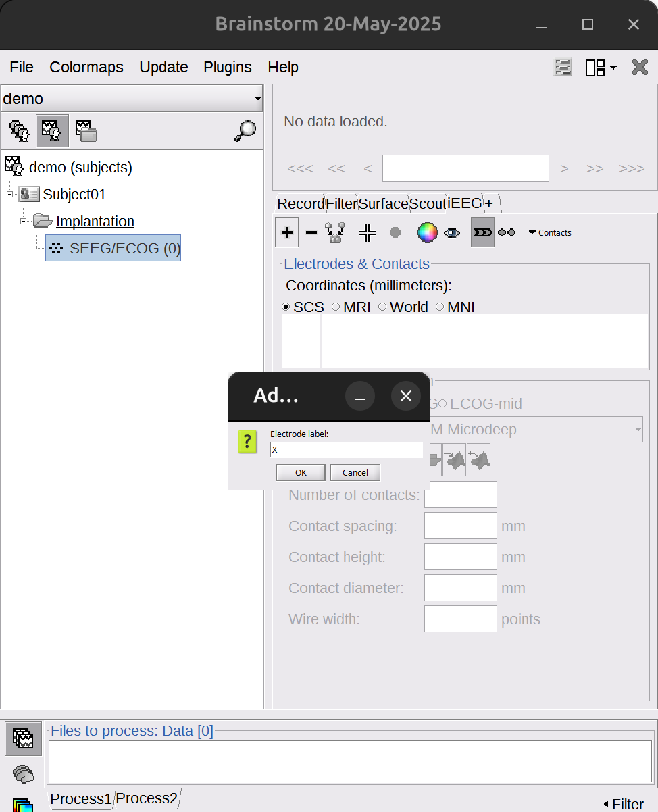Click the merge electrodes icon
This screenshot has height=812, width=658.
(x=335, y=232)
